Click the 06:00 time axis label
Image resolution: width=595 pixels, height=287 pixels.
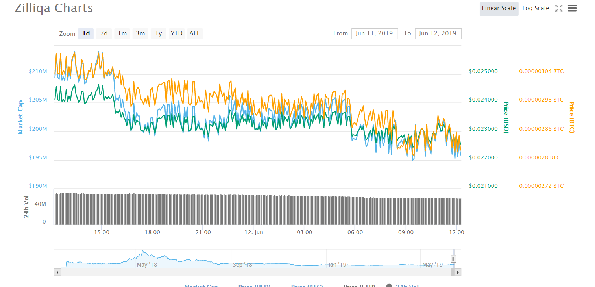pyautogui.click(x=355, y=232)
